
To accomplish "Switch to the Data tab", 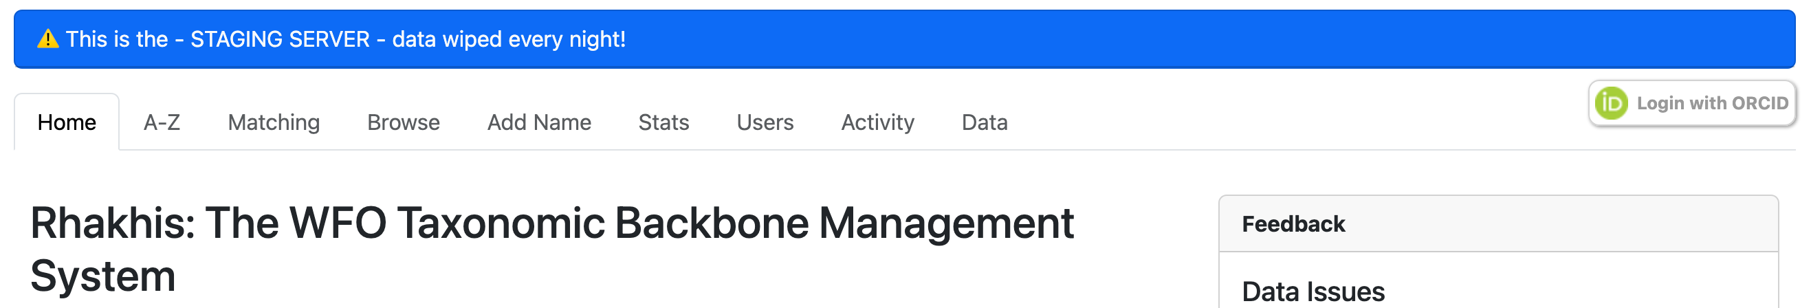I will click(x=985, y=122).
